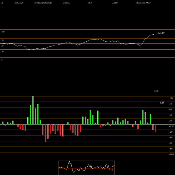Image resolution: width=175 pixels, height=175 pixels.
Task: Select the 'SI MunafaSutraR' header text
Action: (x=43, y=3)
